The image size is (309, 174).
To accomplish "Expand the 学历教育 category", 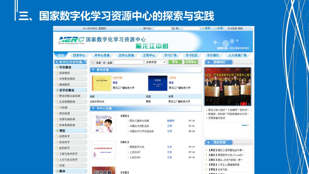I will [x=71, y=67].
